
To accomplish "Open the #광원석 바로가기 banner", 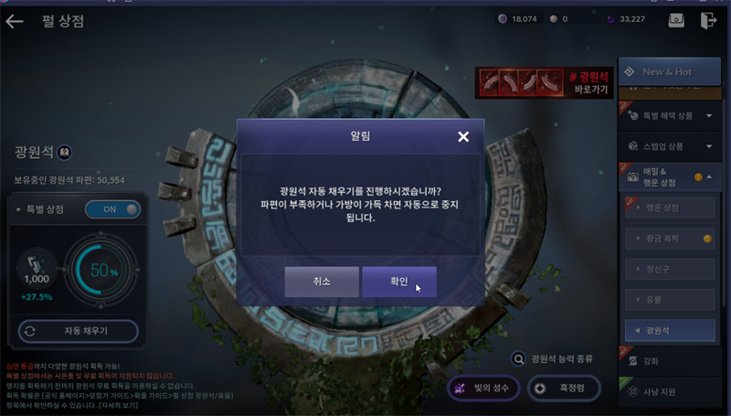I will pyautogui.click(x=544, y=82).
